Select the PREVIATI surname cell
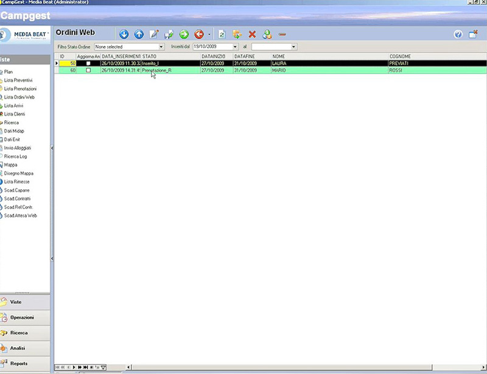The height and width of the screenshot is (374, 487). coord(438,63)
